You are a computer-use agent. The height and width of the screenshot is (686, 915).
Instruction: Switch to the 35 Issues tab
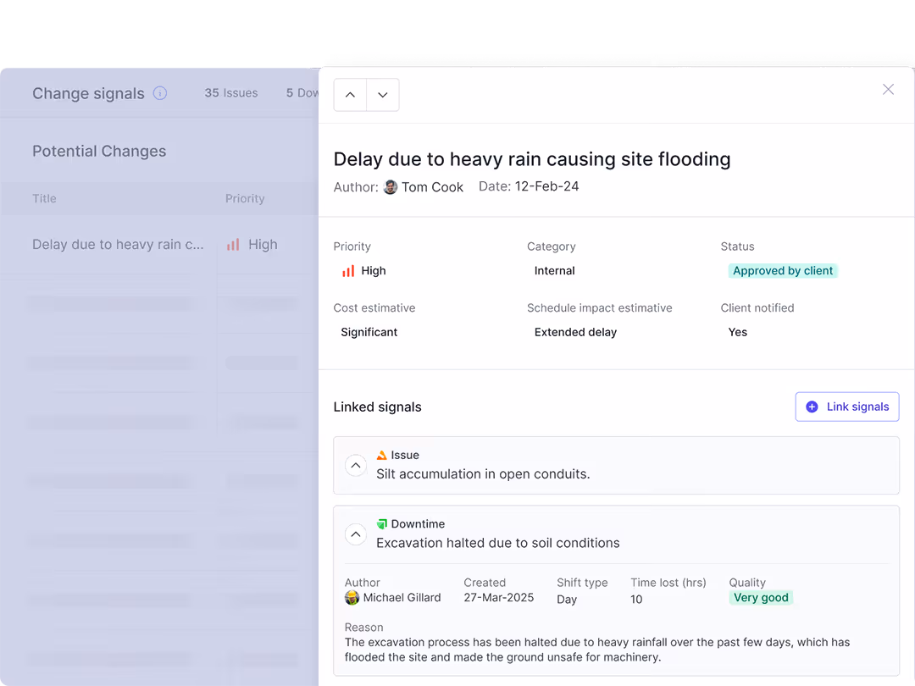[230, 93]
